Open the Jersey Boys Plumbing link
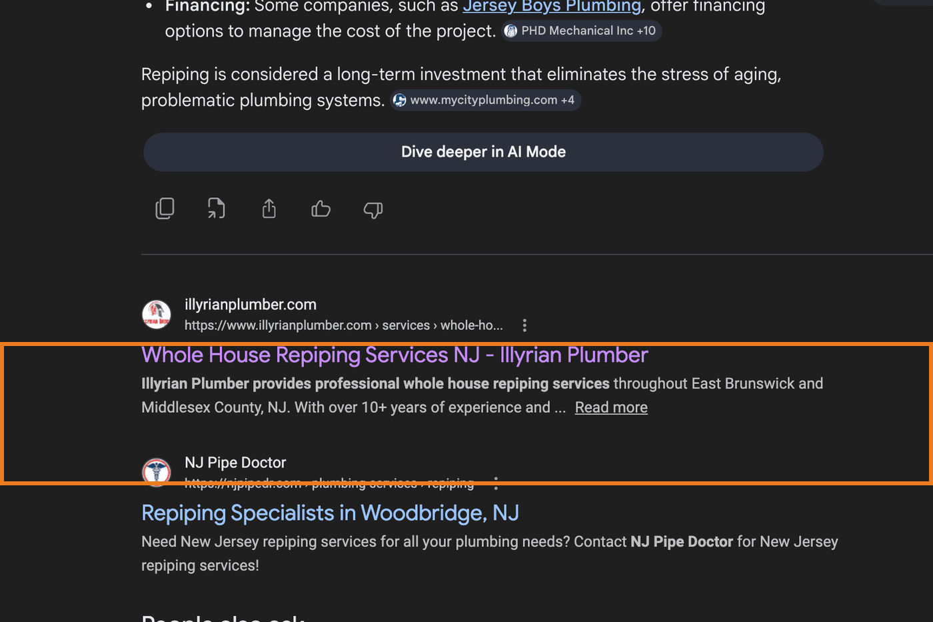 point(552,7)
